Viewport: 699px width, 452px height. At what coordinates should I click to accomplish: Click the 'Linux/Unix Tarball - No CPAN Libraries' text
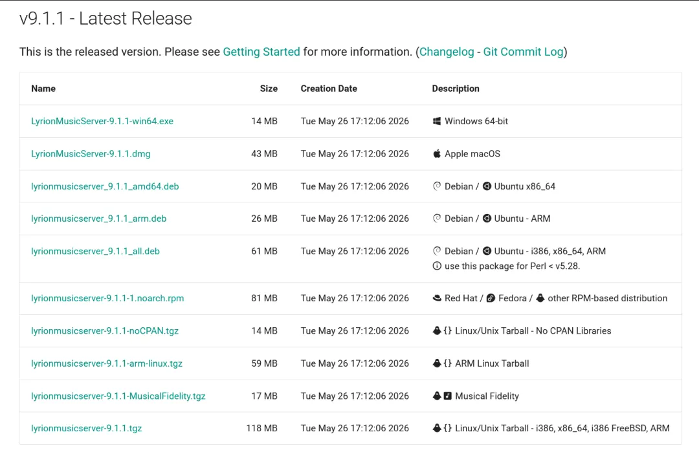click(533, 330)
